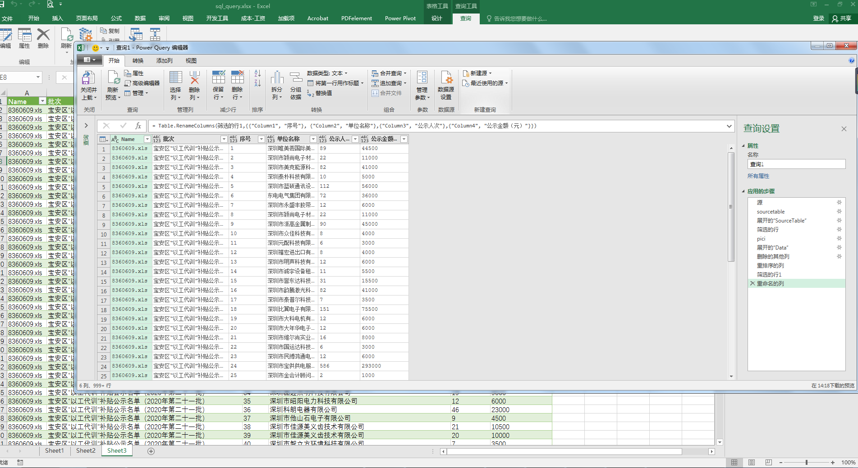Open the 单位名称 column filter dropdown

[x=313, y=139]
